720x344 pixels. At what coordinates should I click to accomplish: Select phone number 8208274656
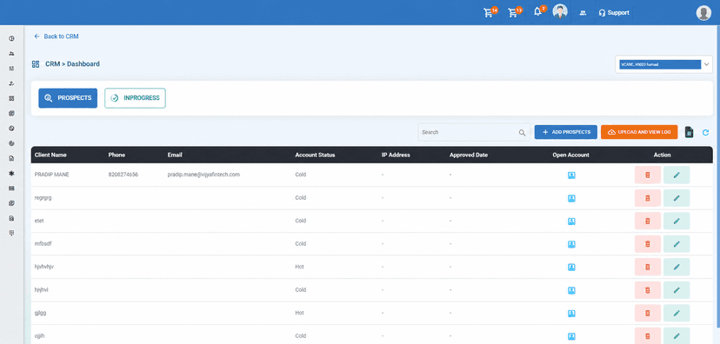[123, 175]
